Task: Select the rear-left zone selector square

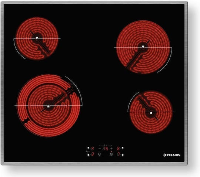Action: pyautogui.click(x=89, y=148)
